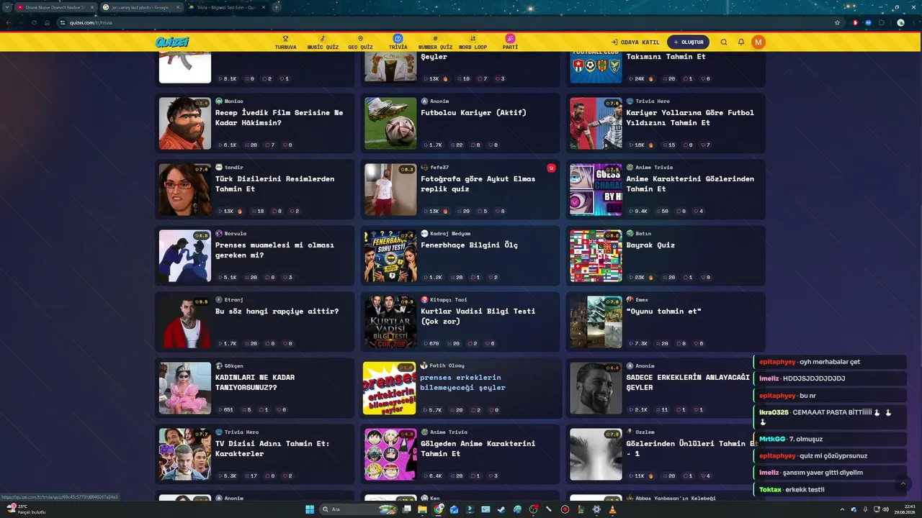This screenshot has width=922, height=518.
Task: Open the Bayrak Quiz title
Action: click(650, 245)
